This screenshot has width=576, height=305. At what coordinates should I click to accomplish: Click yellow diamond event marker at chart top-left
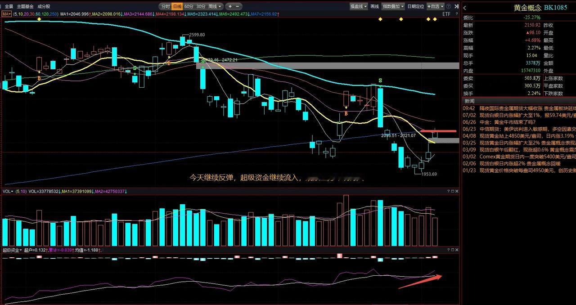[x=39, y=19]
